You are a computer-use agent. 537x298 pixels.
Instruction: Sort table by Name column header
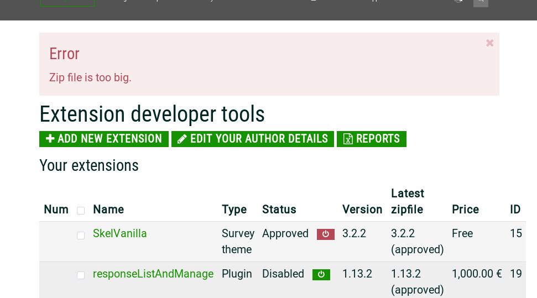108,210
